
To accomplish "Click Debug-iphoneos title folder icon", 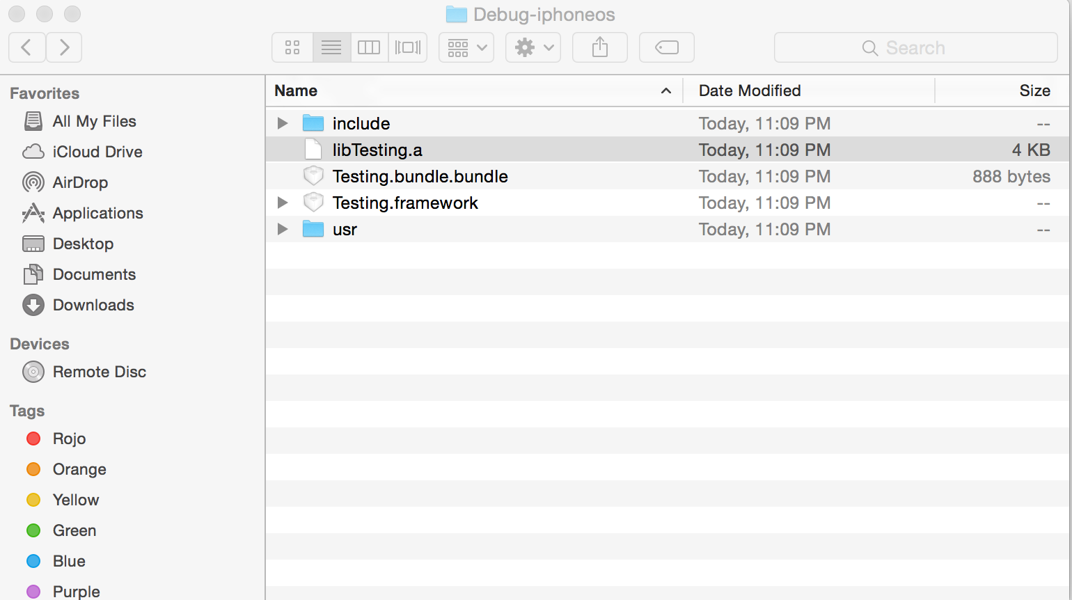I will pos(456,14).
